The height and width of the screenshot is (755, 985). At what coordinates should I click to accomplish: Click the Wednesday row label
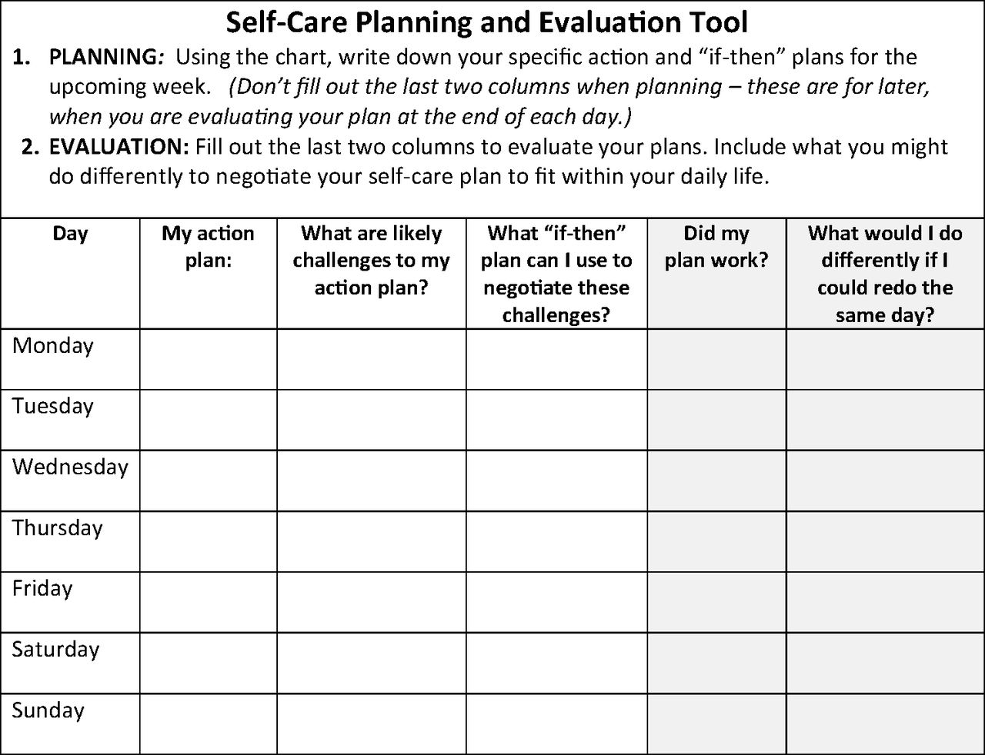click(70, 467)
